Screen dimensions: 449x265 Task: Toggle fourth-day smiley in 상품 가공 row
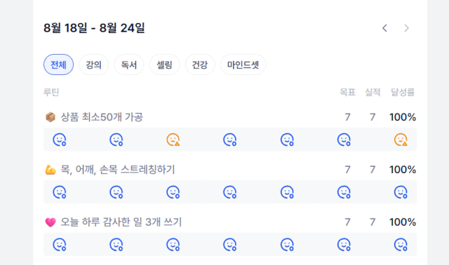[230, 140]
